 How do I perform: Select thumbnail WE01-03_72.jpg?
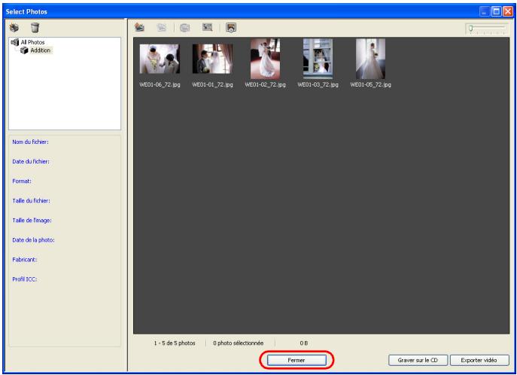coord(318,59)
